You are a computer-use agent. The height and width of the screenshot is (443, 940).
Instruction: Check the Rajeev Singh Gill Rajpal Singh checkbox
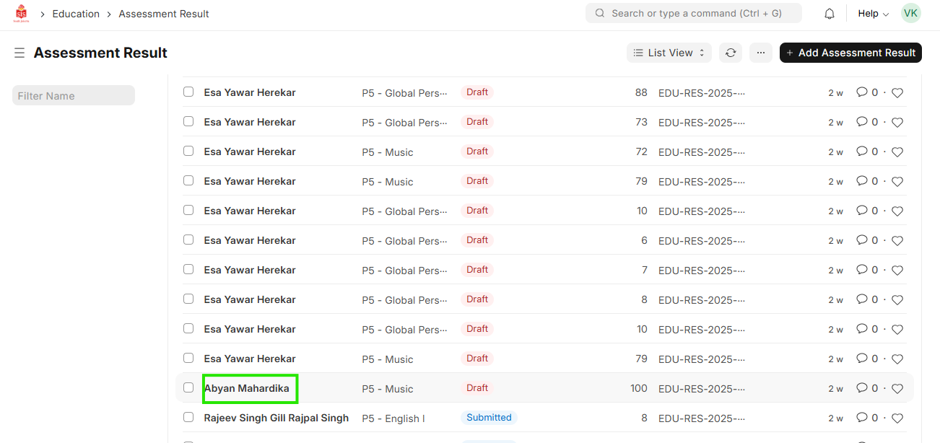coord(188,417)
